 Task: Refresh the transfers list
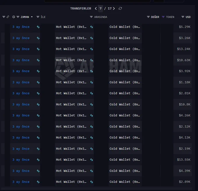coord(120,8)
